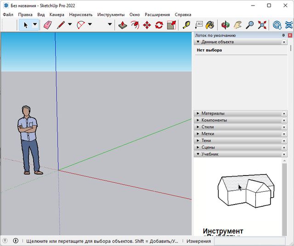This screenshot has width=294, height=246.
Task: Open the Камера menu
Action: 57,14
